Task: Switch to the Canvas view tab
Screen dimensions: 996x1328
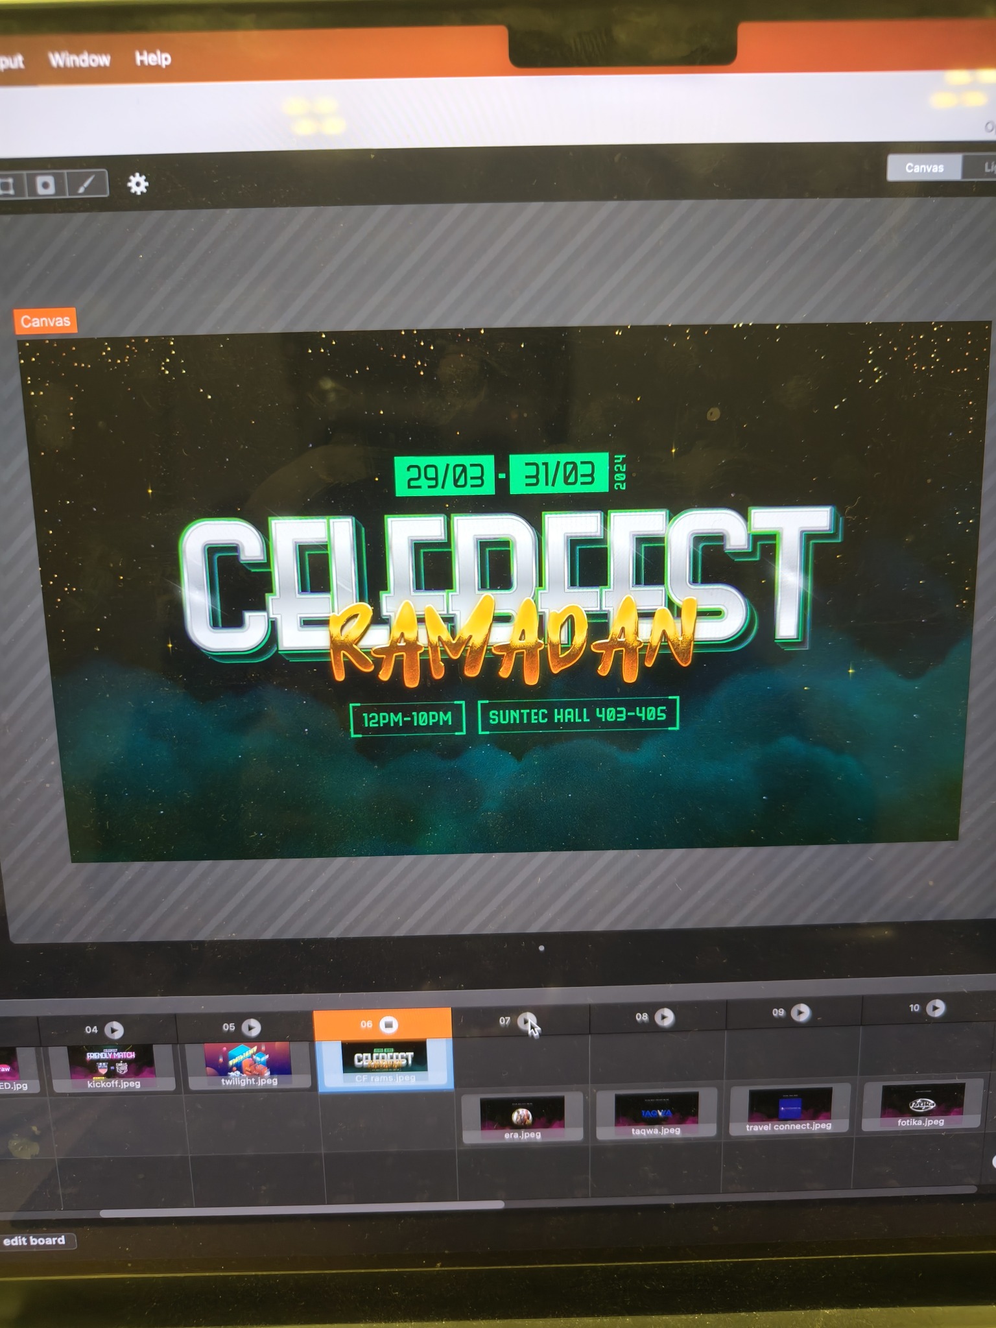Action: (x=924, y=168)
